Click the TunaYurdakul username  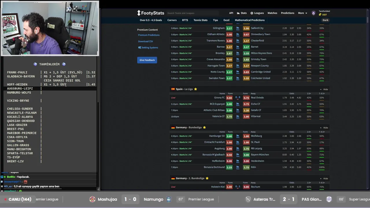click(x=324, y=11)
